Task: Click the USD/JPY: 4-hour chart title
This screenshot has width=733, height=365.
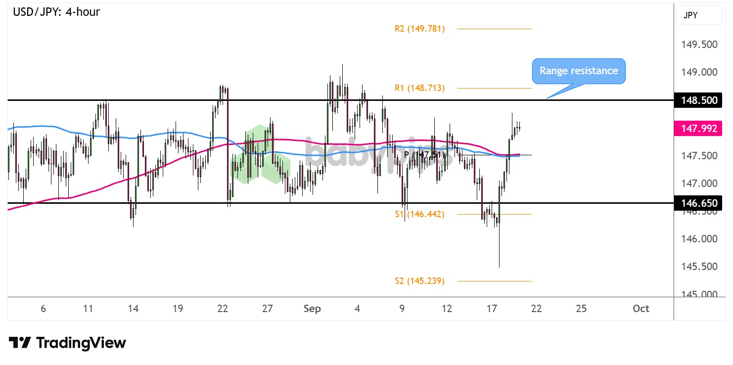Action: [56, 12]
